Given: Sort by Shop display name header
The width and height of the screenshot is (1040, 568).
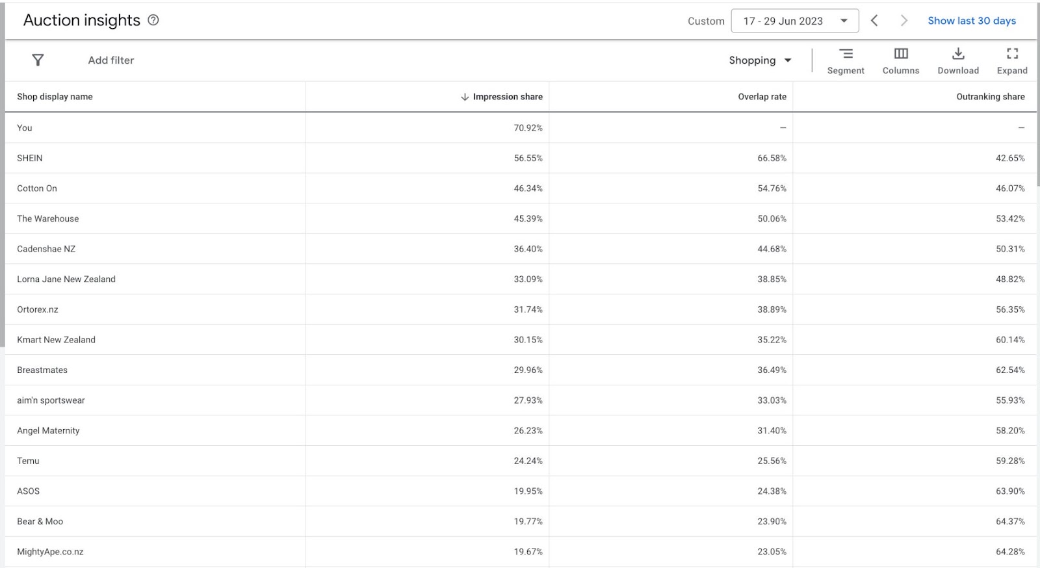Looking at the screenshot, I should point(55,97).
